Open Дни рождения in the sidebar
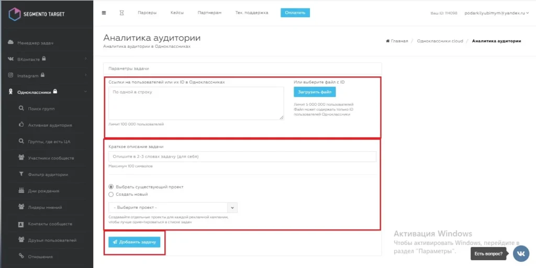Image resolution: width=536 pixels, height=268 pixels. tap(43, 191)
